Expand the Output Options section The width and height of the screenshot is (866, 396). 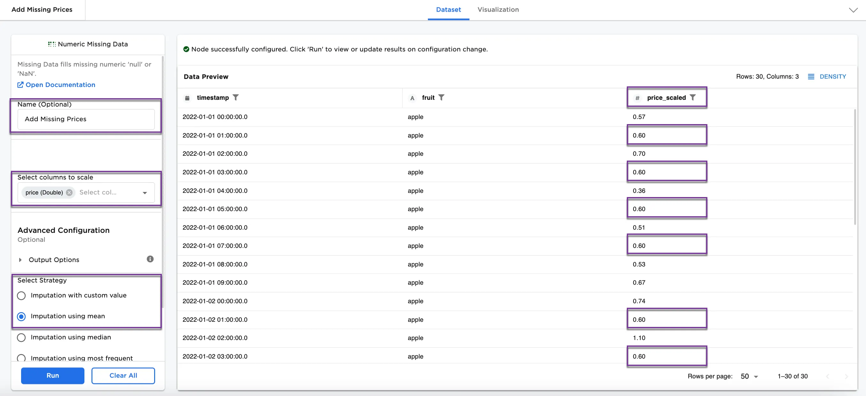pyautogui.click(x=20, y=260)
